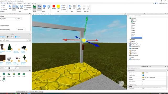Open the Part type dropdown arrow

pyautogui.click(x=44, y=10)
